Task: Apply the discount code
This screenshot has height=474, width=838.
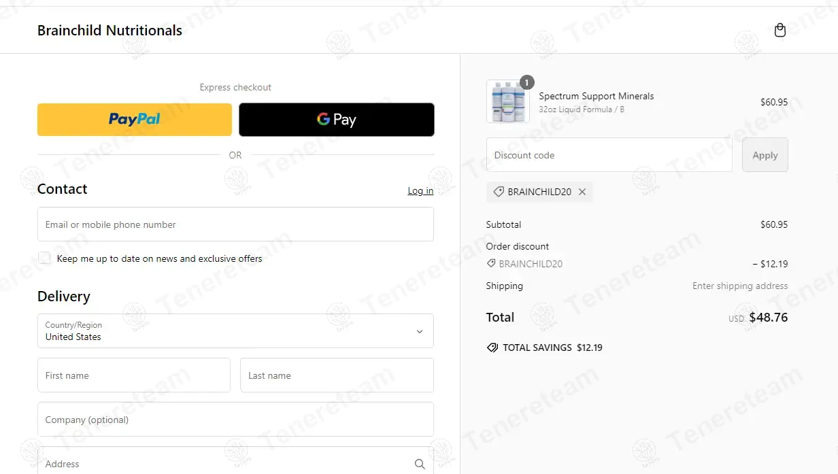Action: [765, 155]
